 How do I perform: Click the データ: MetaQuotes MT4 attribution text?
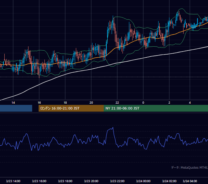[190, 167]
